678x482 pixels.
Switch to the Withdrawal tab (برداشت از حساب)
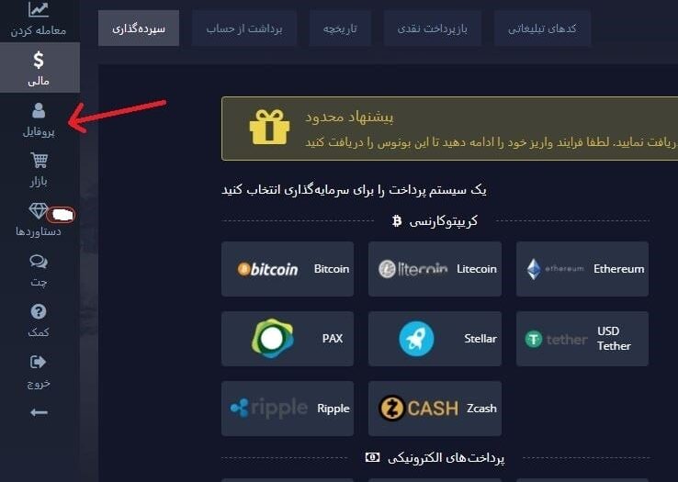point(244,28)
